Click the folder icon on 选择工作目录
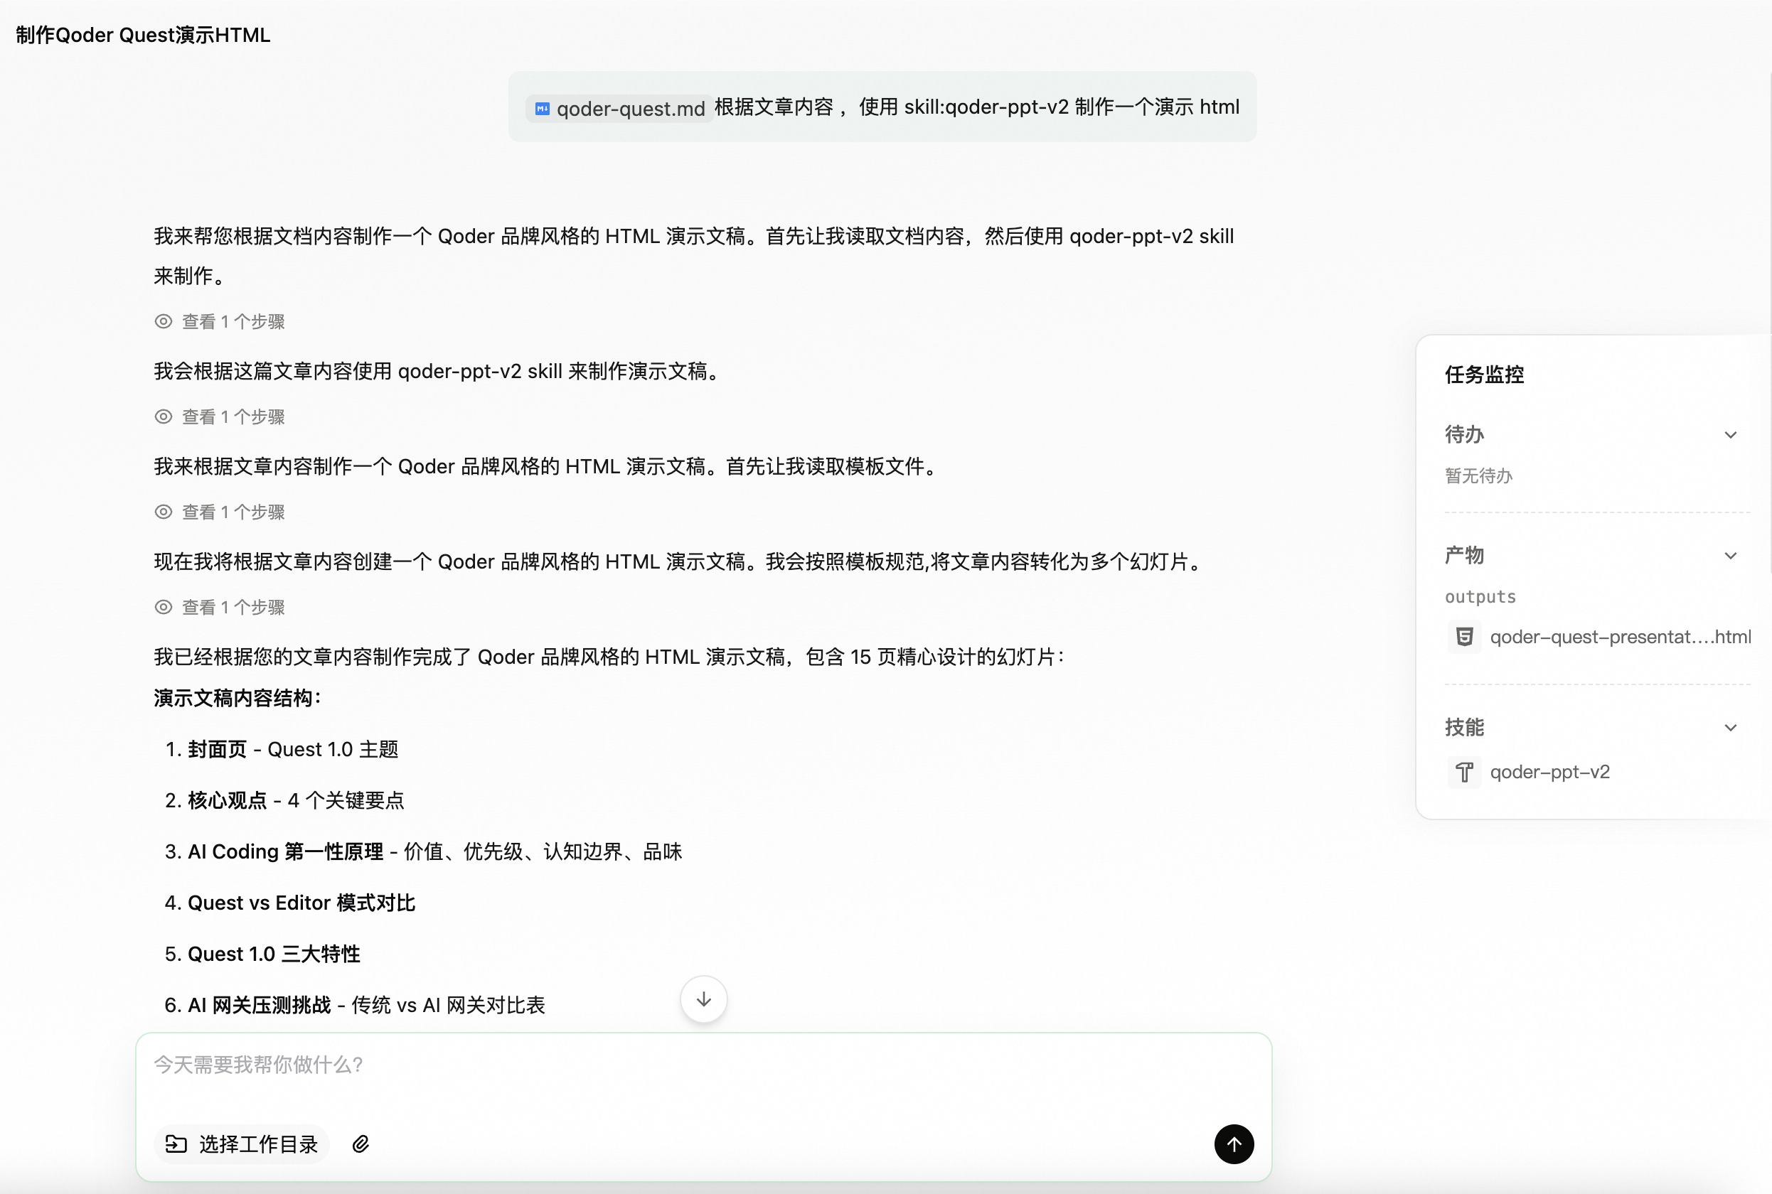Viewport: 1772px width, 1194px height. point(176,1144)
